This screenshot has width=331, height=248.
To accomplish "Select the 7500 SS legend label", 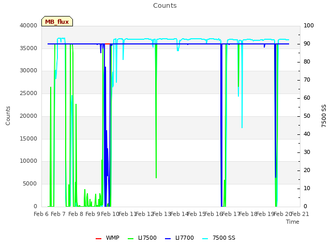I will (x=224, y=238).
